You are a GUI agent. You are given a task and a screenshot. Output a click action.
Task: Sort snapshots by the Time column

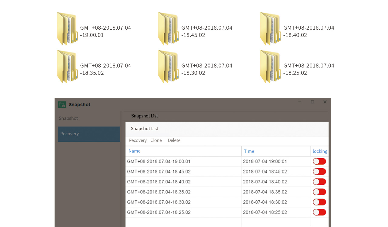click(249, 151)
